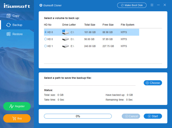The width and height of the screenshot is (172, 128).
Task: Click the drive icon for D:\
Action: pos(65,39)
